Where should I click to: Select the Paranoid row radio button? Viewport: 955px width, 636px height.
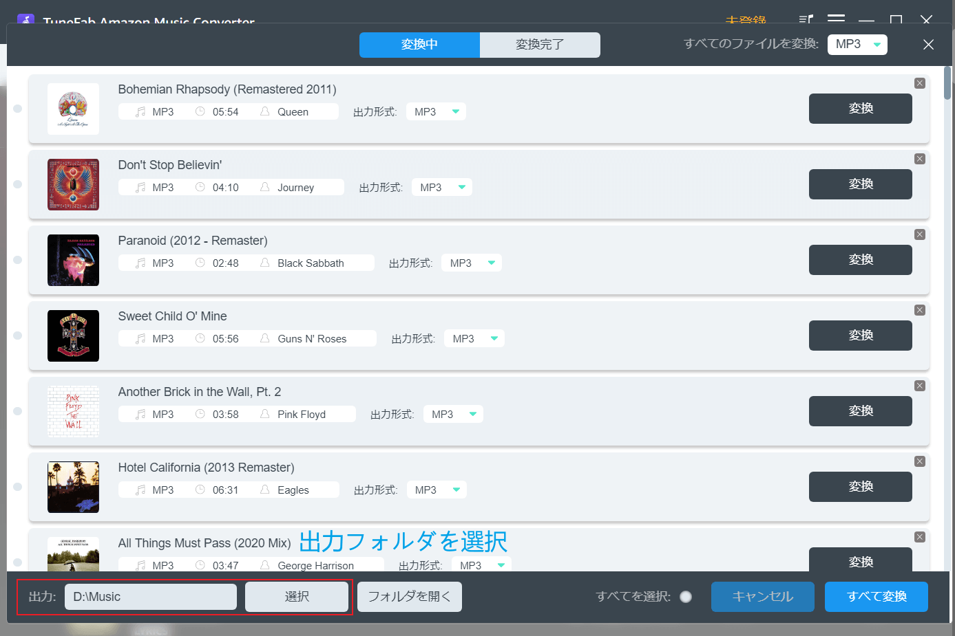click(18, 260)
